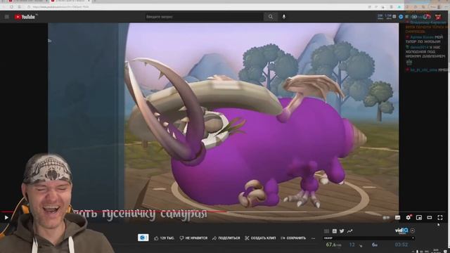Click the vidIQ Twitter bird icon
The image size is (450, 253).
click(x=342, y=231)
